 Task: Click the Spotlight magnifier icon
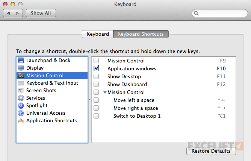point(21,105)
